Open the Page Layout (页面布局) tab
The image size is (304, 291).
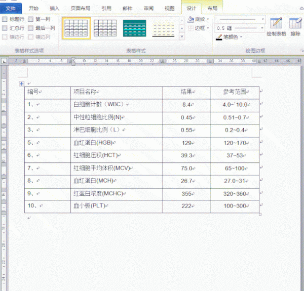81,8
